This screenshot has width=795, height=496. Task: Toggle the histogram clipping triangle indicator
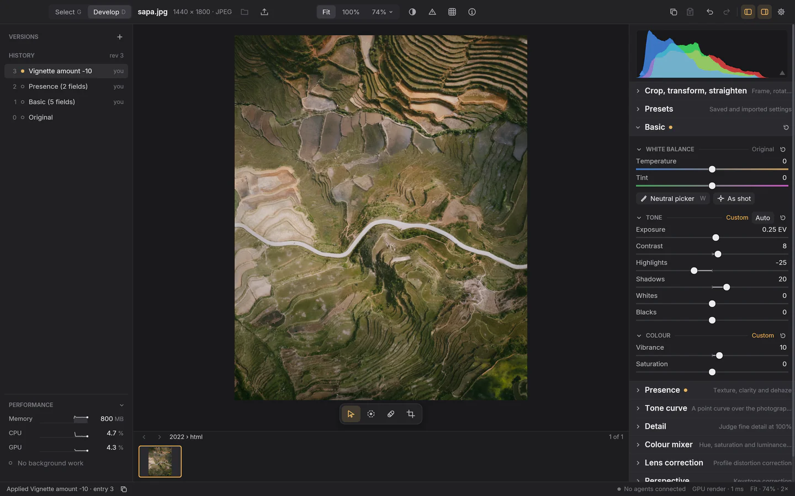(x=782, y=73)
